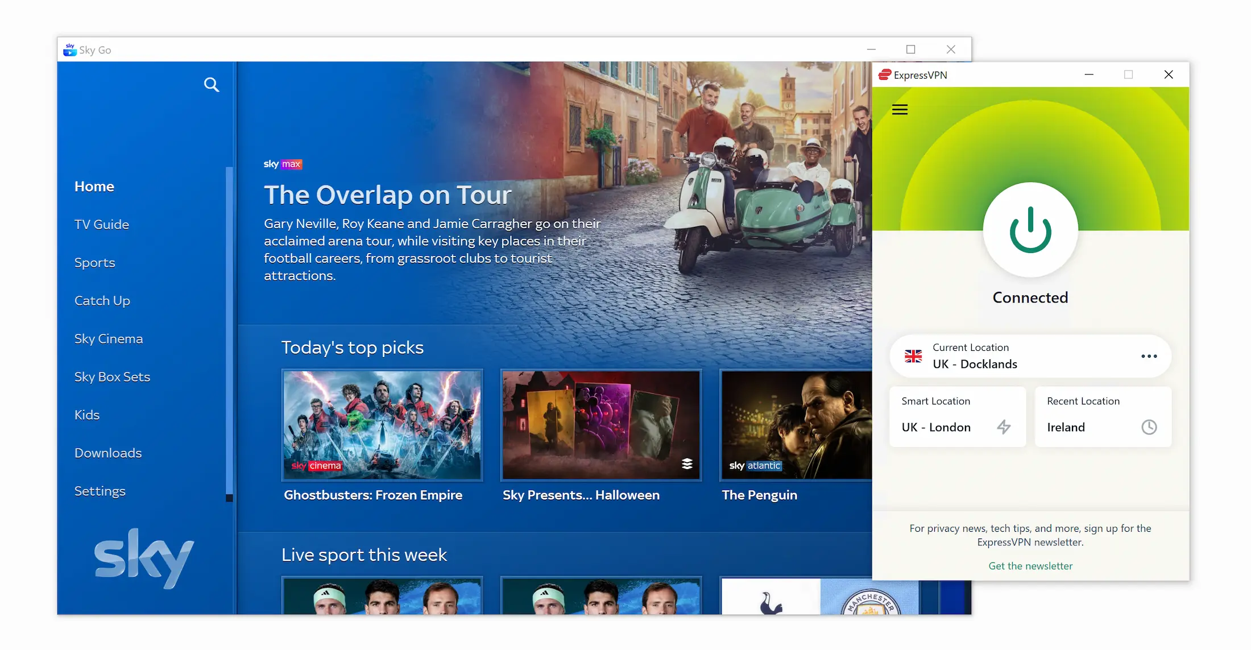This screenshot has height=650, width=1251.
Task: Open the TV Guide
Action: (x=101, y=224)
